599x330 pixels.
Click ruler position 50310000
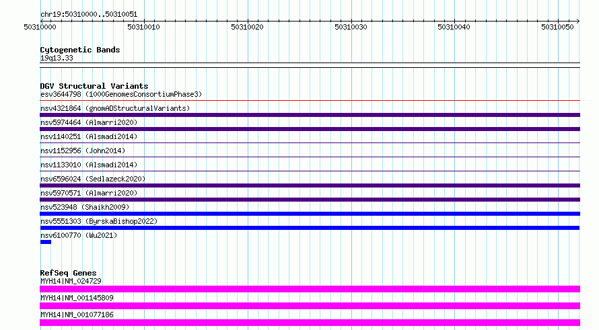[x=40, y=27]
